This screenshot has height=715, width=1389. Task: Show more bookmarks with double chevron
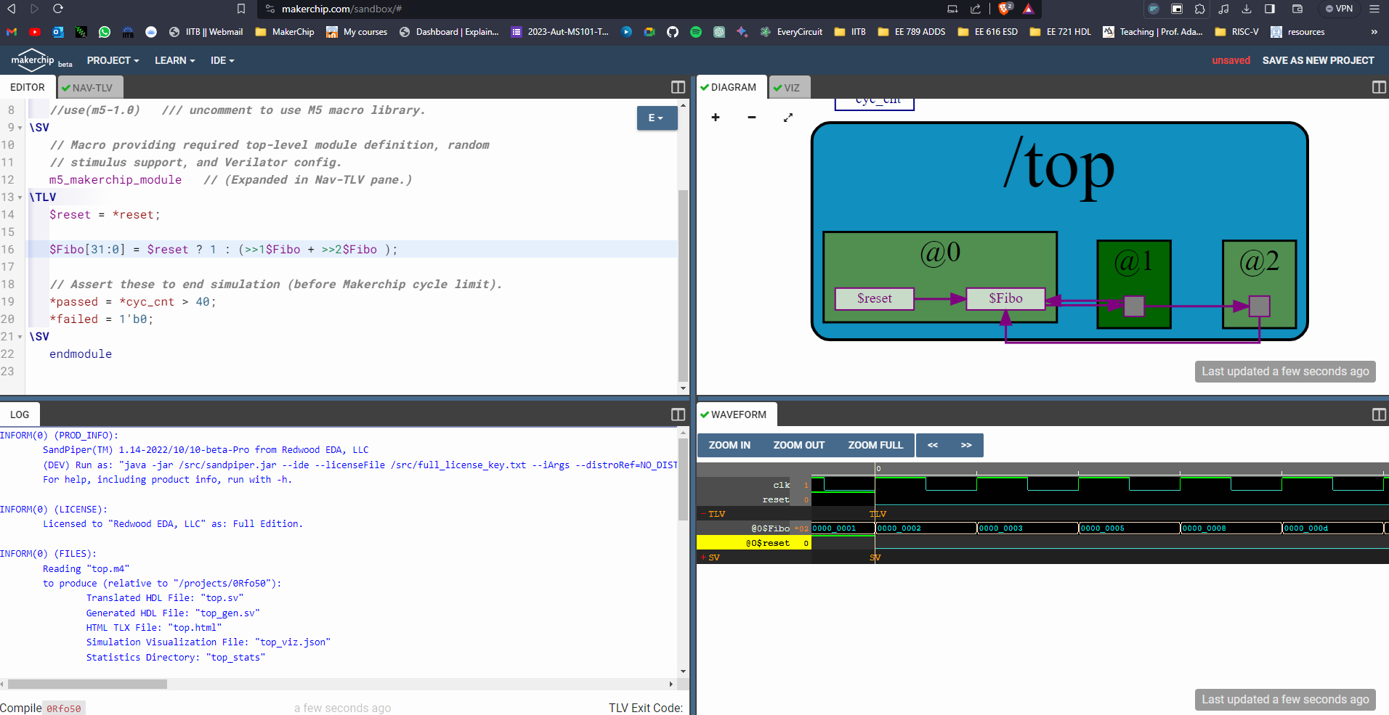[x=1374, y=32]
